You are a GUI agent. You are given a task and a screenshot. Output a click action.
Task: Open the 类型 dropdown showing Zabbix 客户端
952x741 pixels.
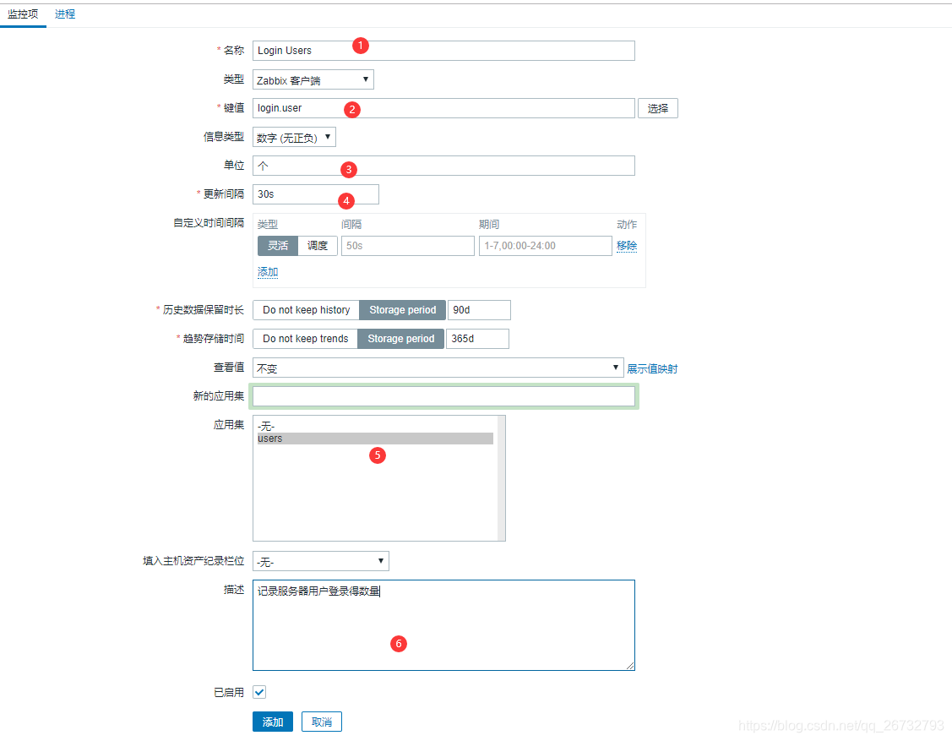(313, 79)
